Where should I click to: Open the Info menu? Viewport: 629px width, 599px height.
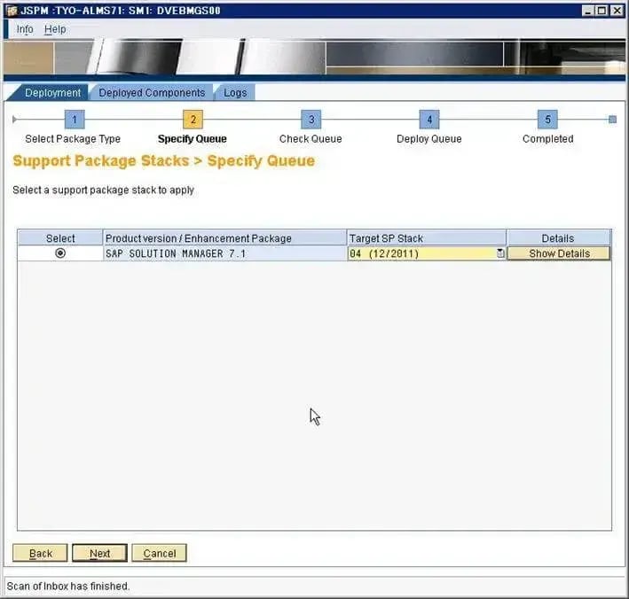(25, 29)
